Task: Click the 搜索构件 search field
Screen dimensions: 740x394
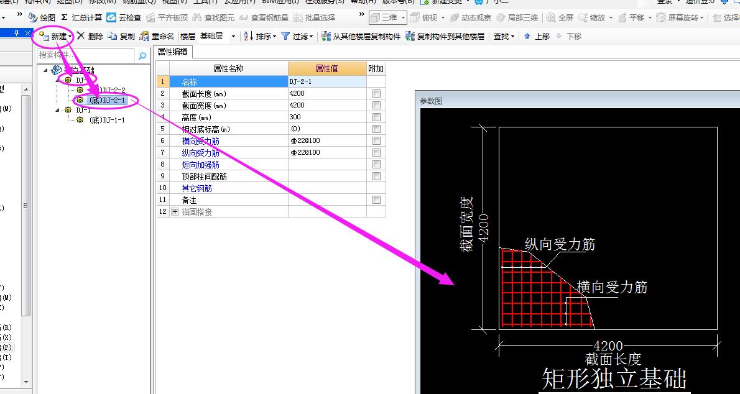Action: tap(86, 56)
